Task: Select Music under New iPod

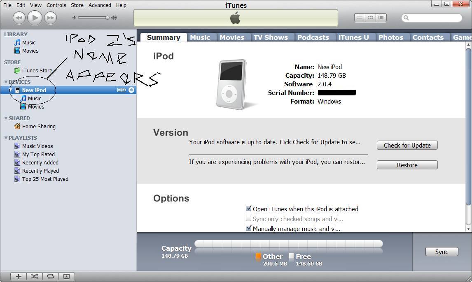Action: (31, 99)
